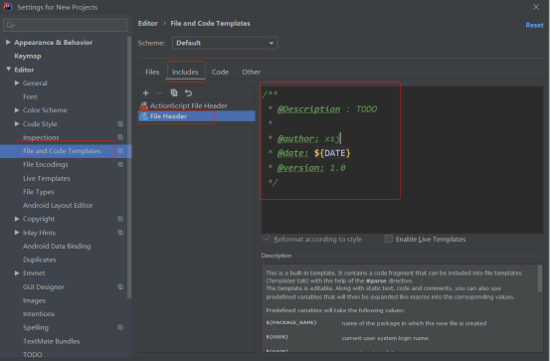Viewport: 551px width, 361px height.
Task: Expand the Copyright node
Action: 17,219
